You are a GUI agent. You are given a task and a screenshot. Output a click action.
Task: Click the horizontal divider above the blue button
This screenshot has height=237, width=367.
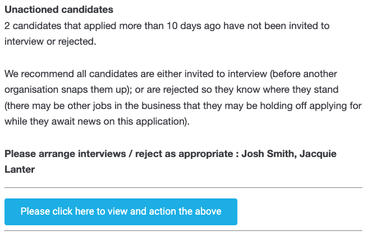coord(183,187)
